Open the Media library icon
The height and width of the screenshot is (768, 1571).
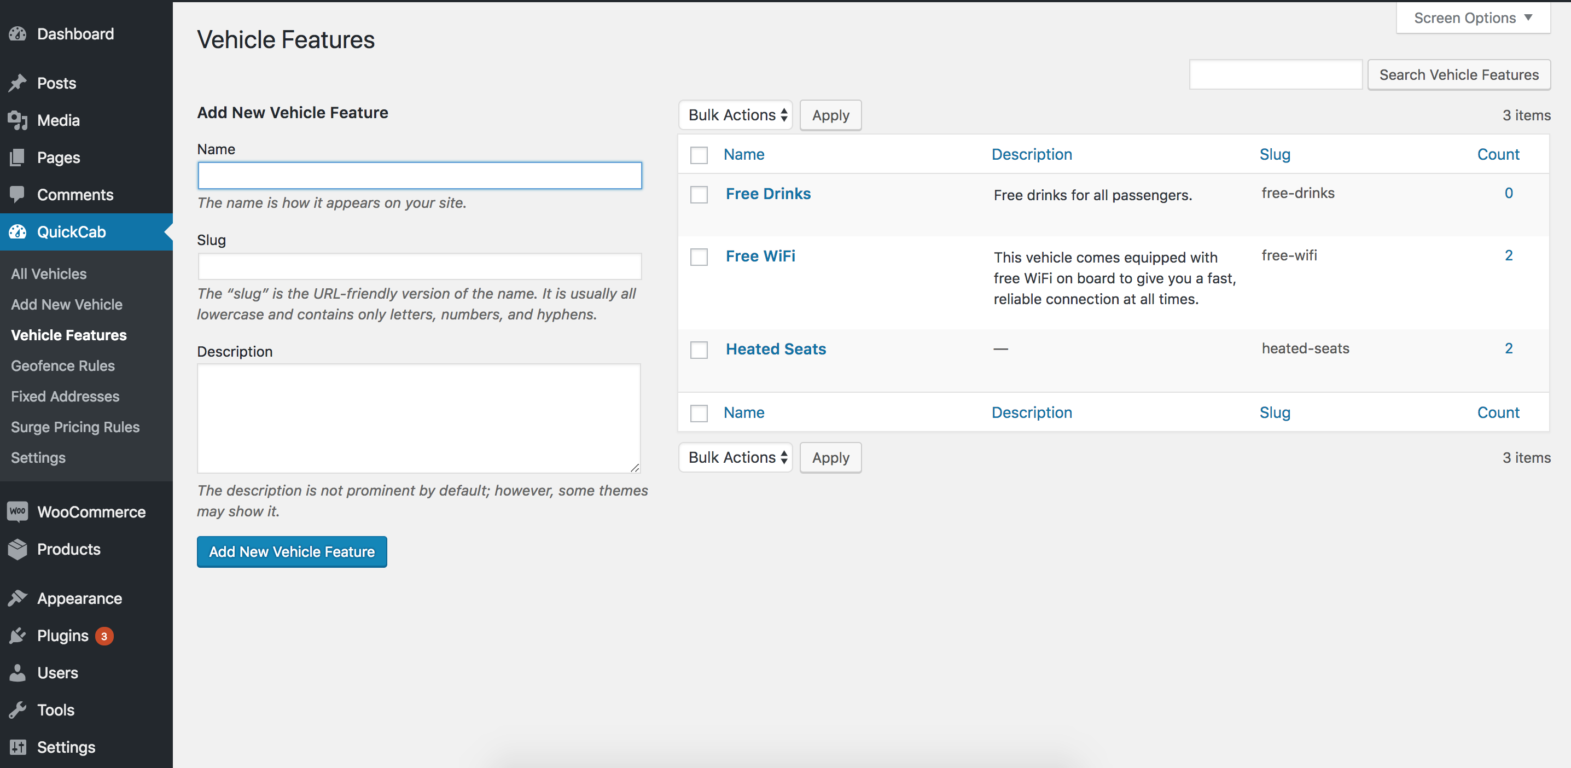[18, 120]
